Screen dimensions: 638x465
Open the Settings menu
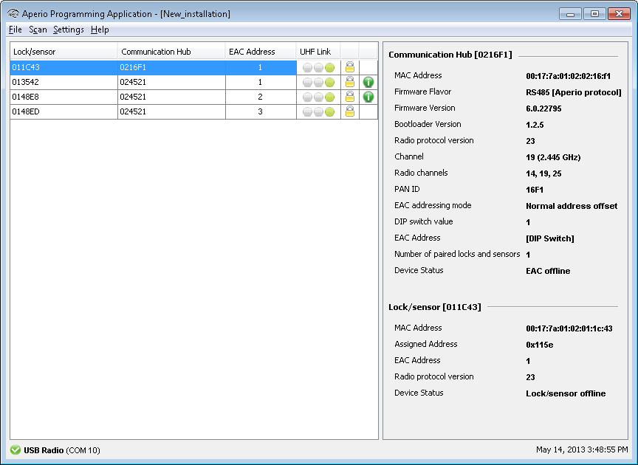[x=69, y=30]
